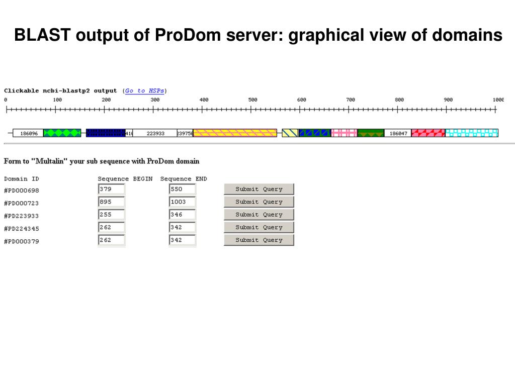Select the 186096 domain box
This screenshot has height=386, width=515.
(x=28, y=133)
